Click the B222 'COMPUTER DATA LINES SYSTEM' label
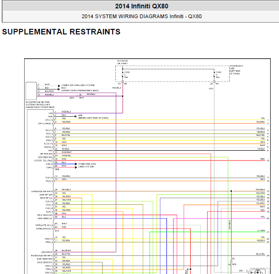This screenshot has height=274, width=279. click(78, 85)
